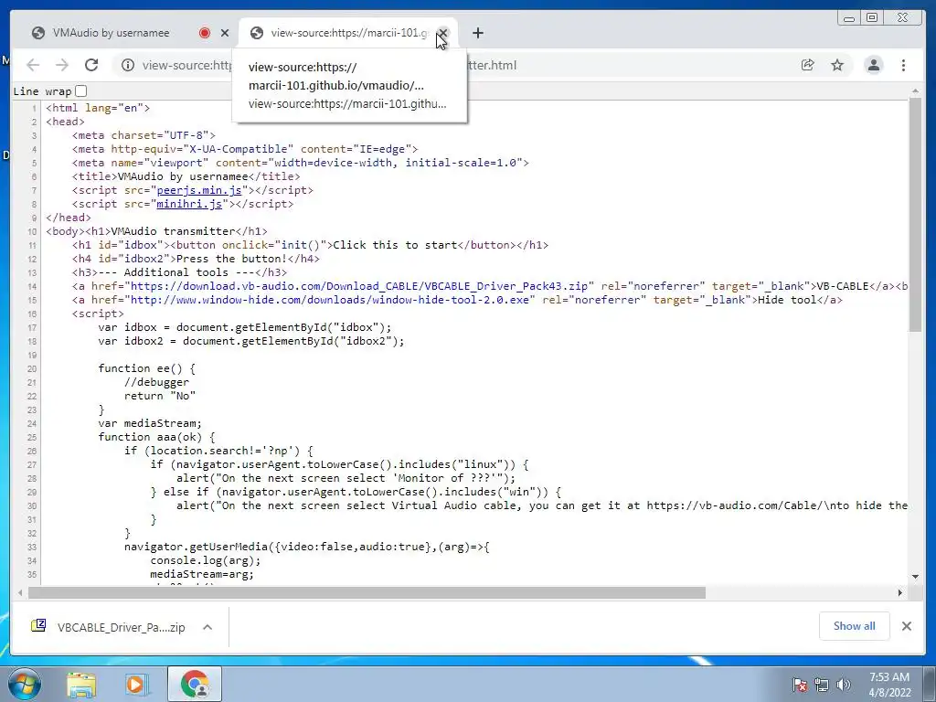The image size is (936, 702).
Task: Click the browser back arrow
Action: coord(33,65)
